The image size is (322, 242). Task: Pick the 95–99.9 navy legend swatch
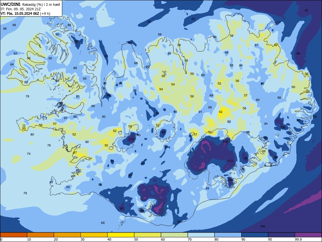point(281,235)
